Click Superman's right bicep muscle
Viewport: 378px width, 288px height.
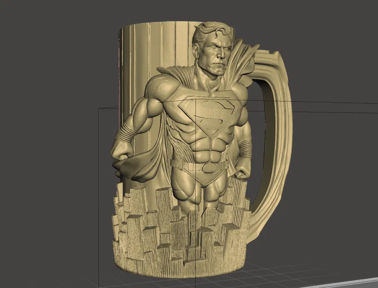coord(148,106)
